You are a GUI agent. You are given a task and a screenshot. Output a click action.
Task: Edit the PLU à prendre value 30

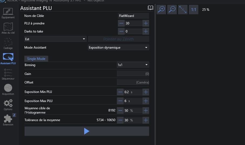pyautogui.click(x=134, y=23)
